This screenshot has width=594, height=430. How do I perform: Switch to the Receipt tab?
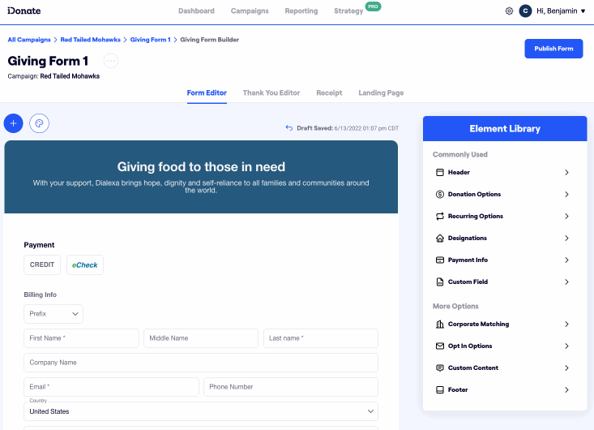click(329, 93)
